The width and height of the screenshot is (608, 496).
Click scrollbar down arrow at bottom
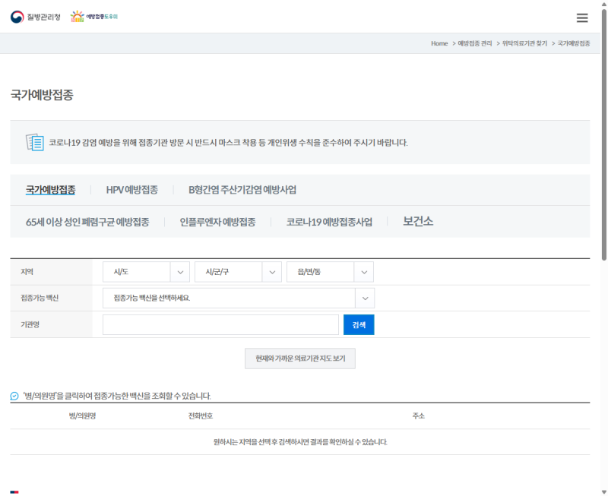point(603,492)
